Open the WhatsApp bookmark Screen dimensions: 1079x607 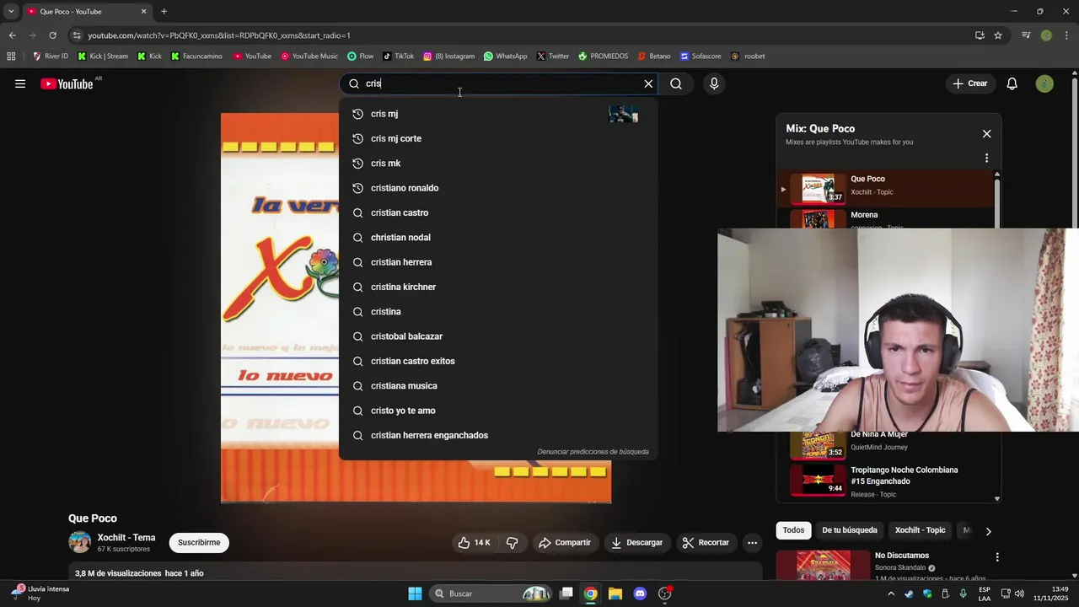tap(505, 56)
